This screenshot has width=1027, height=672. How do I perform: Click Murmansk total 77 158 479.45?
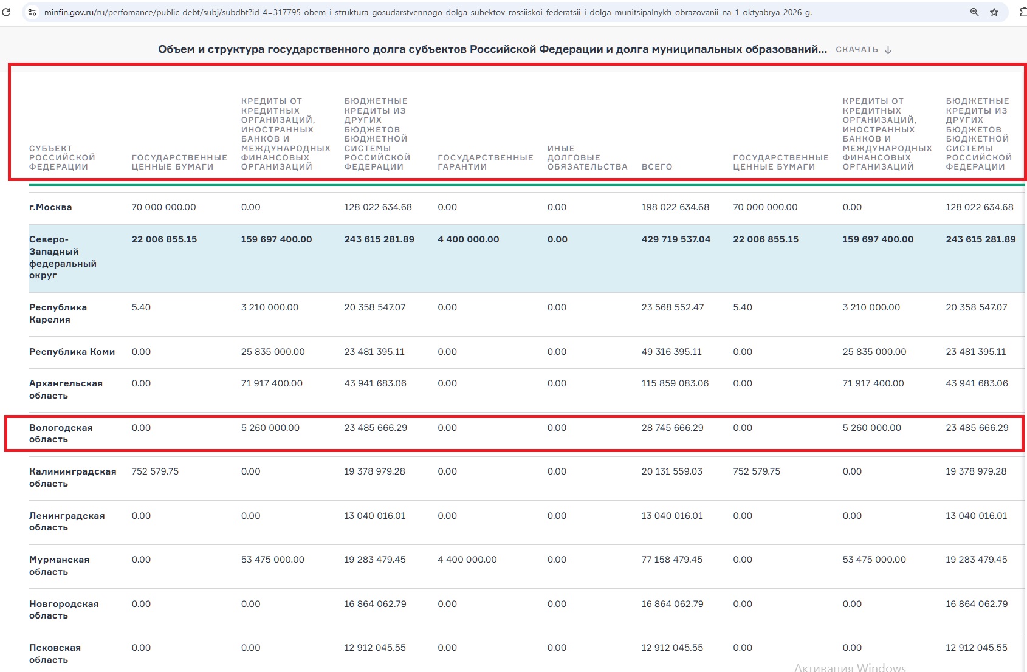pyautogui.click(x=671, y=560)
